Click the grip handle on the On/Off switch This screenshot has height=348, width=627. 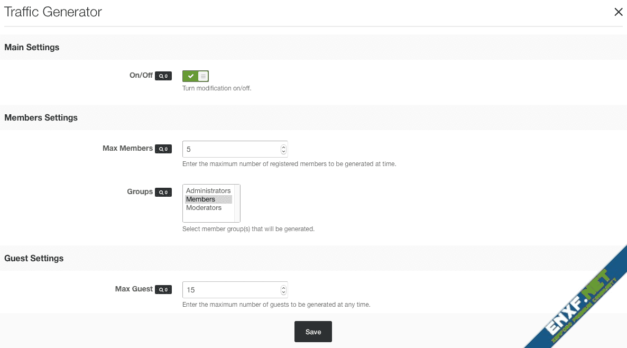click(x=203, y=76)
